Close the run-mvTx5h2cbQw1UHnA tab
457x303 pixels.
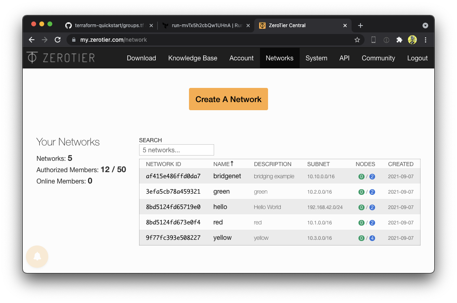click(248, 26)
